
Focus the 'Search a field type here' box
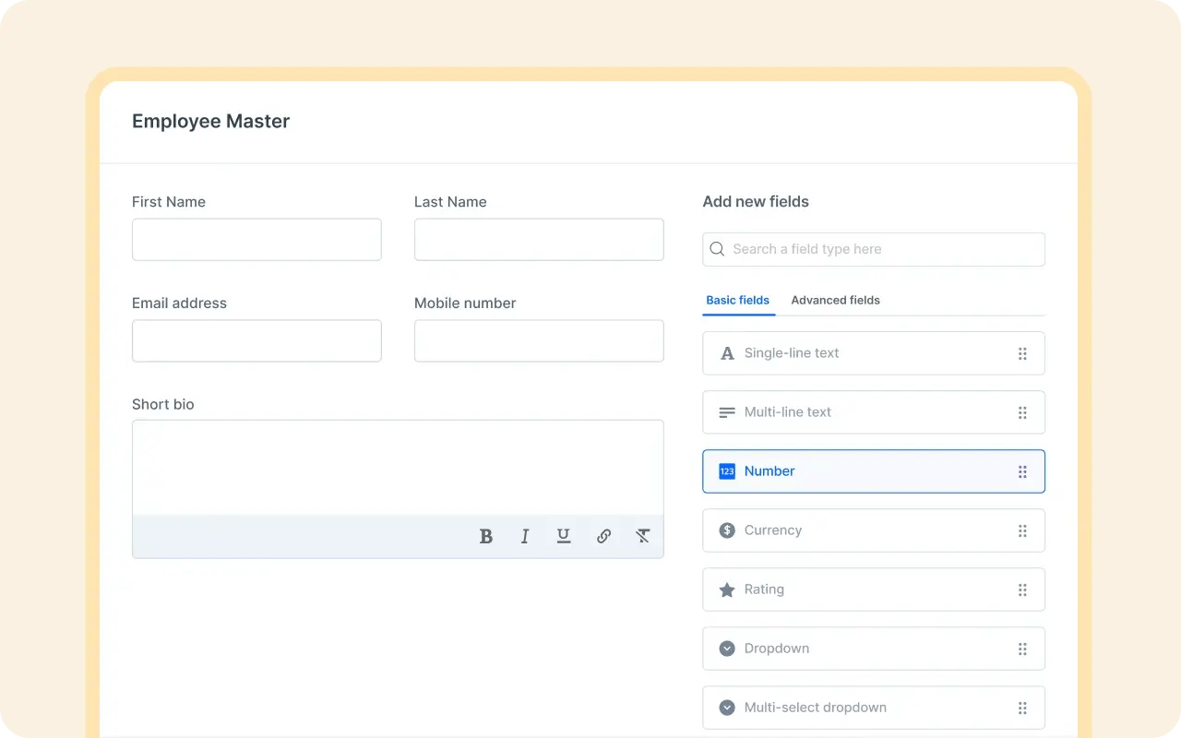(874, 249)
